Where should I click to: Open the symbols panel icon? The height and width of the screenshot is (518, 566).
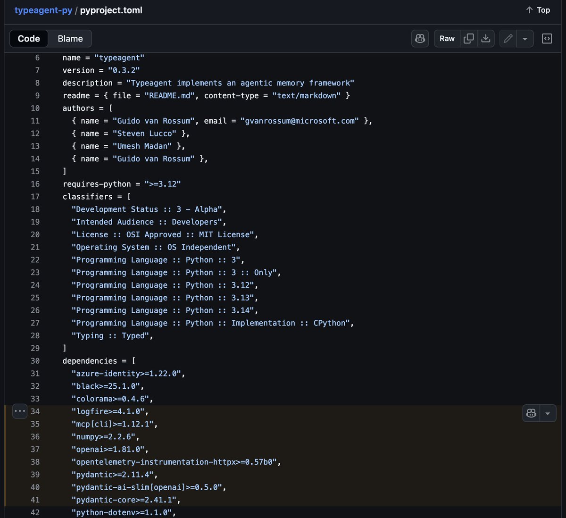(547, 39)
